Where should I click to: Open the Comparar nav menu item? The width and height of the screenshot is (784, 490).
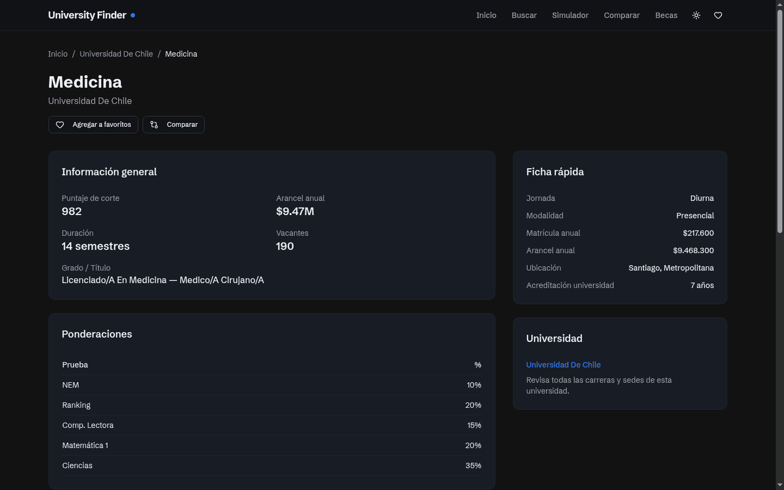(x=622, y=15)
